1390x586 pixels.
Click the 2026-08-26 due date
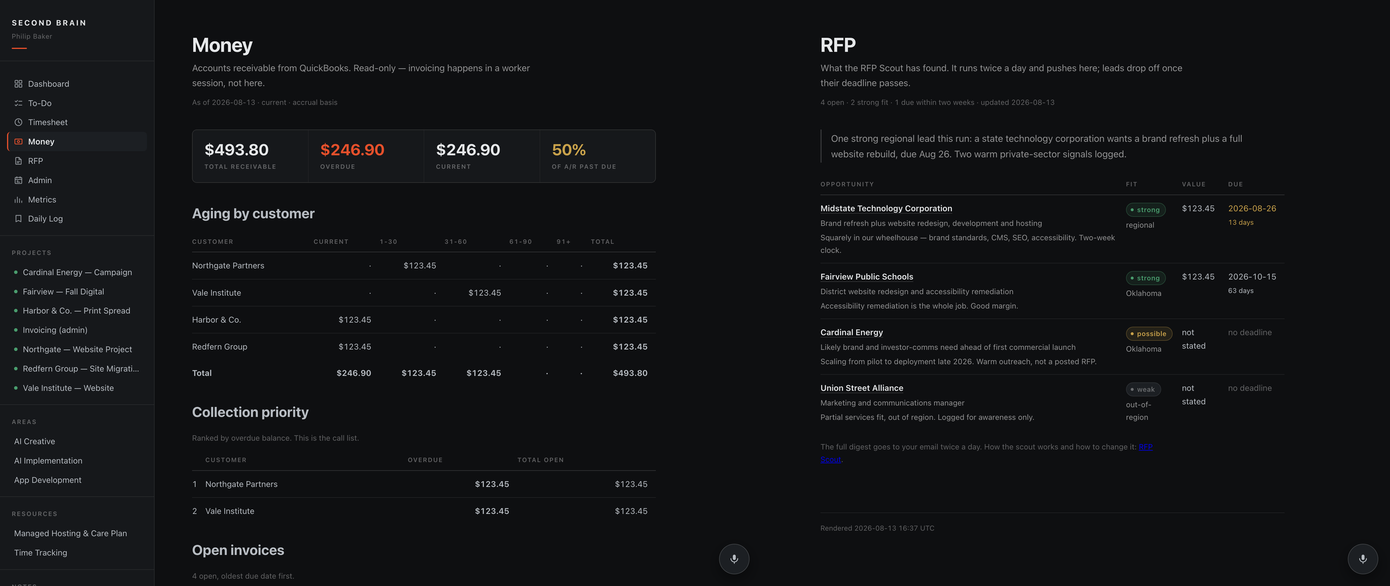pyautogui.click(x=1252, y=209)
